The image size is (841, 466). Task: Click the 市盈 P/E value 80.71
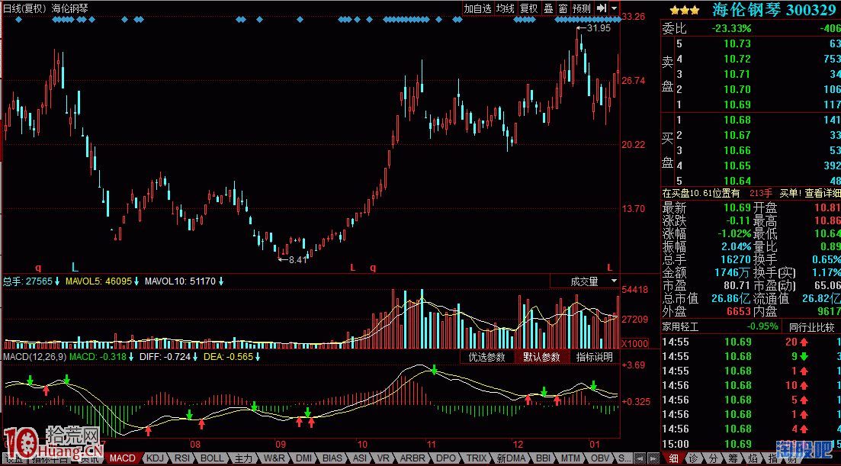[x=737, y=285]
